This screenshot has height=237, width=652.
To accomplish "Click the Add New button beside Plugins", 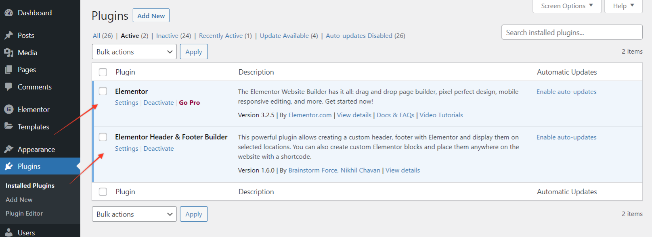I will [151, 16].
